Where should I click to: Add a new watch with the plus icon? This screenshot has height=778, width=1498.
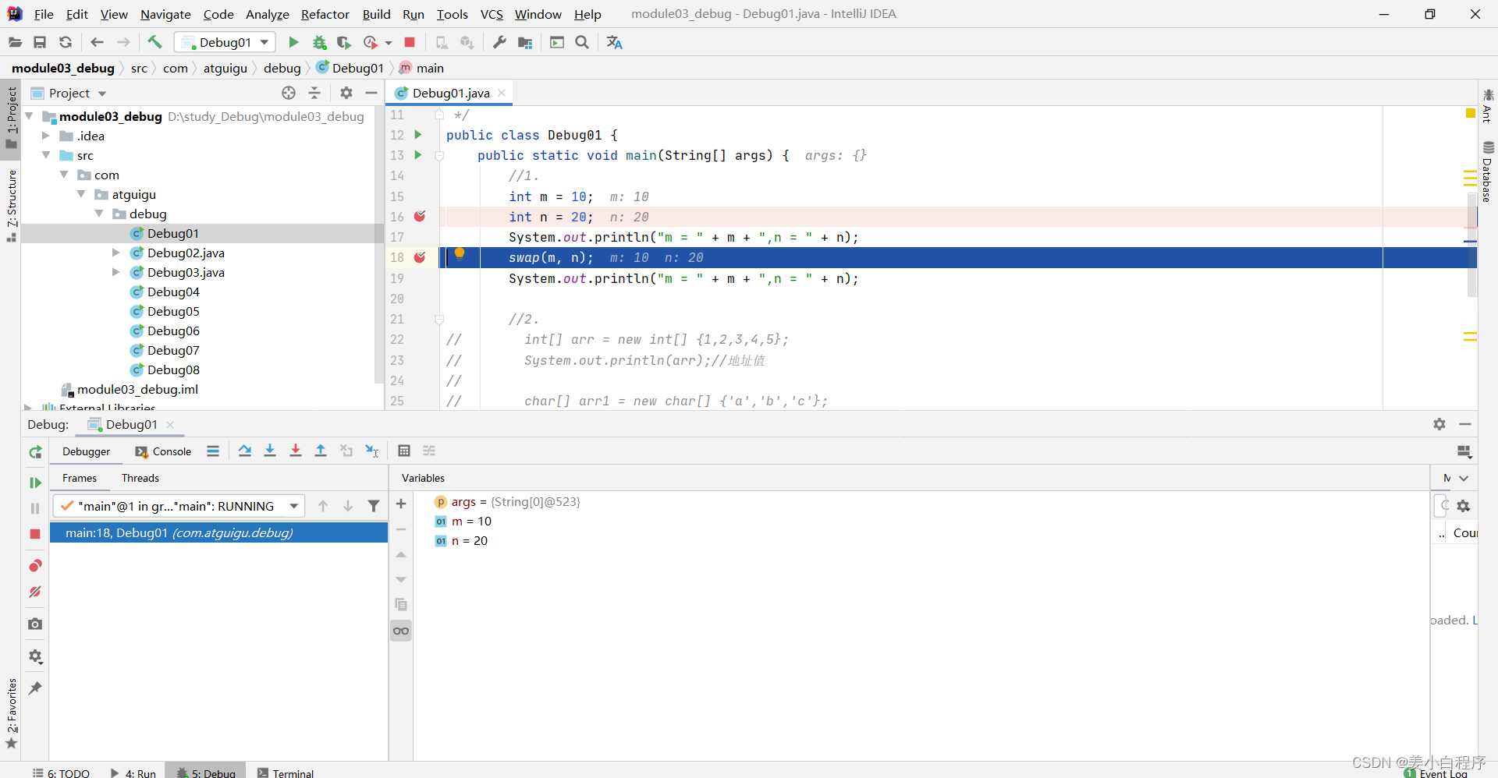coord(401,504)
